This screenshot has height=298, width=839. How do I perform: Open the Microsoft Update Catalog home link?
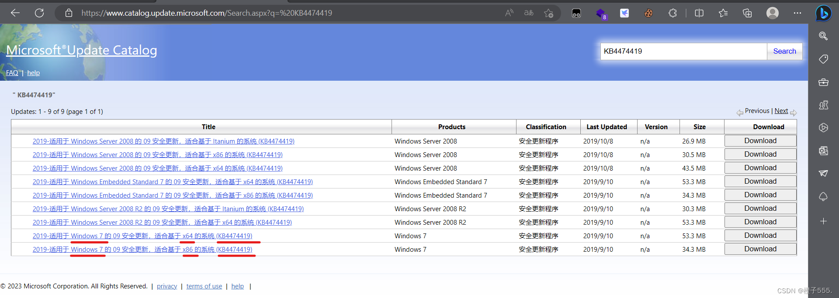(82, 50)
